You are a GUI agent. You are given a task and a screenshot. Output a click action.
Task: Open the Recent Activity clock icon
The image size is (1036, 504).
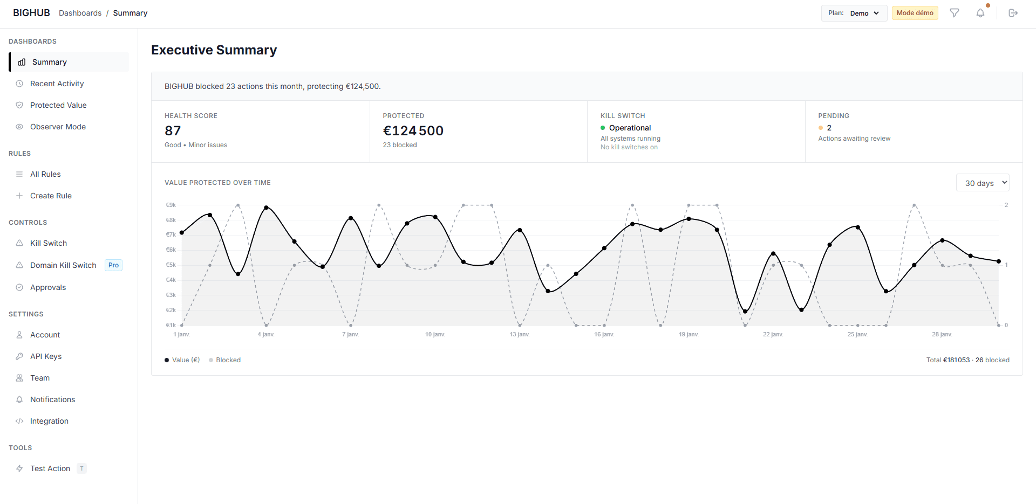point(19,84)
